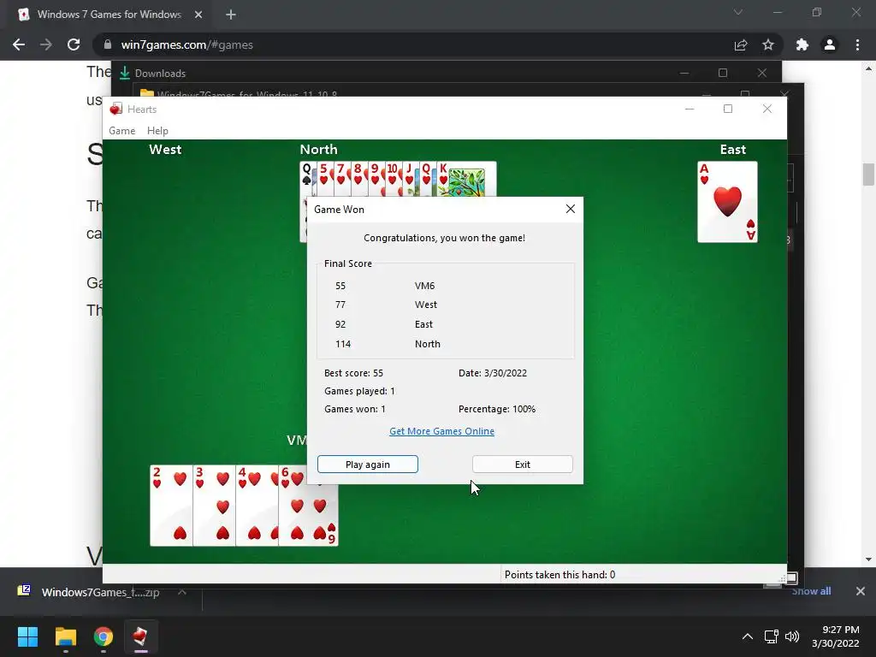
Task: Open Chrome tab search chevron
Action: tap(738, 12)
